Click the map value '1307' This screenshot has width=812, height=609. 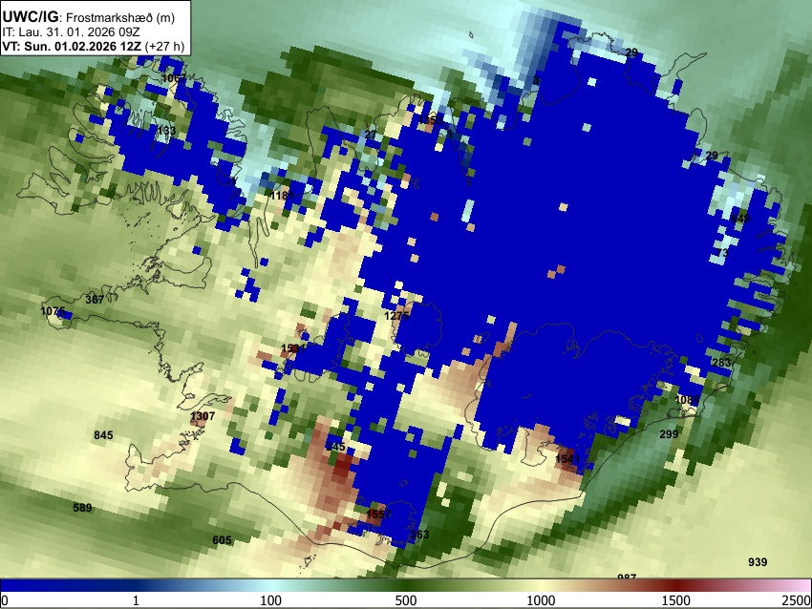click(203, 416)
